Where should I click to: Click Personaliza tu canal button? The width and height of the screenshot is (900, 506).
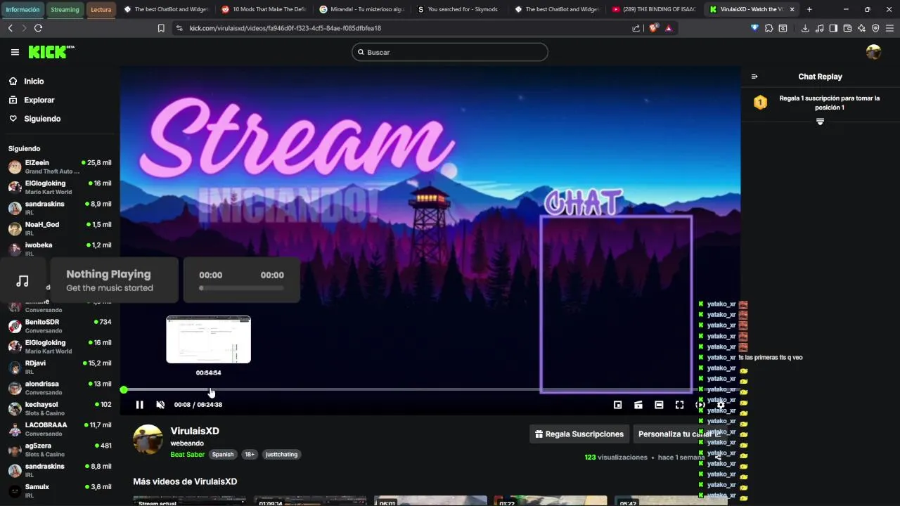[679, 434]
